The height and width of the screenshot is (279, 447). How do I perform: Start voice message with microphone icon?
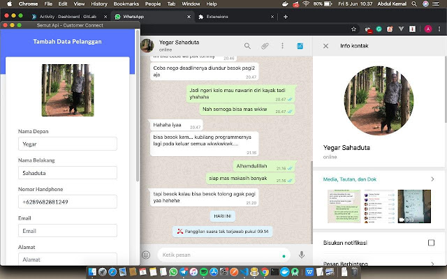click(301, 255)
